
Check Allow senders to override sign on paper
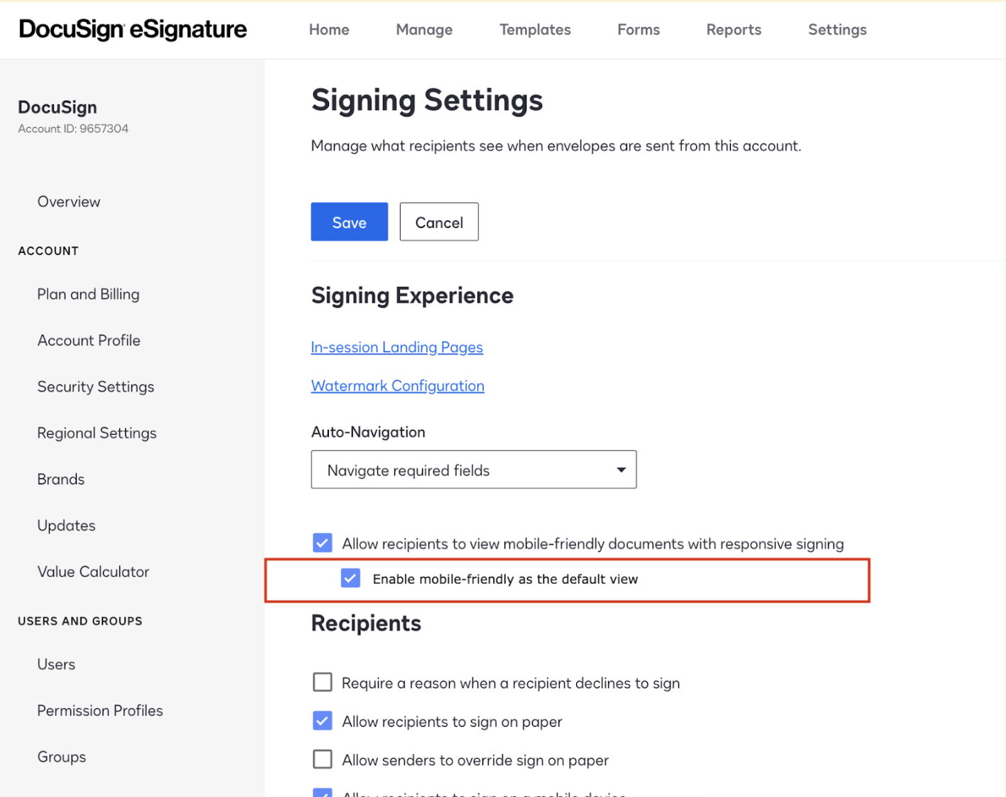tap(323, 759)
